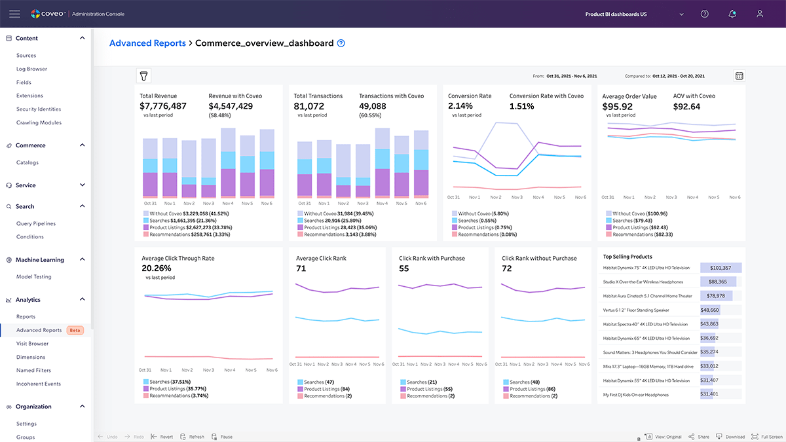Toggle Searches legend under Average Click Rank

pyautogui.click(x=316, y=382)
